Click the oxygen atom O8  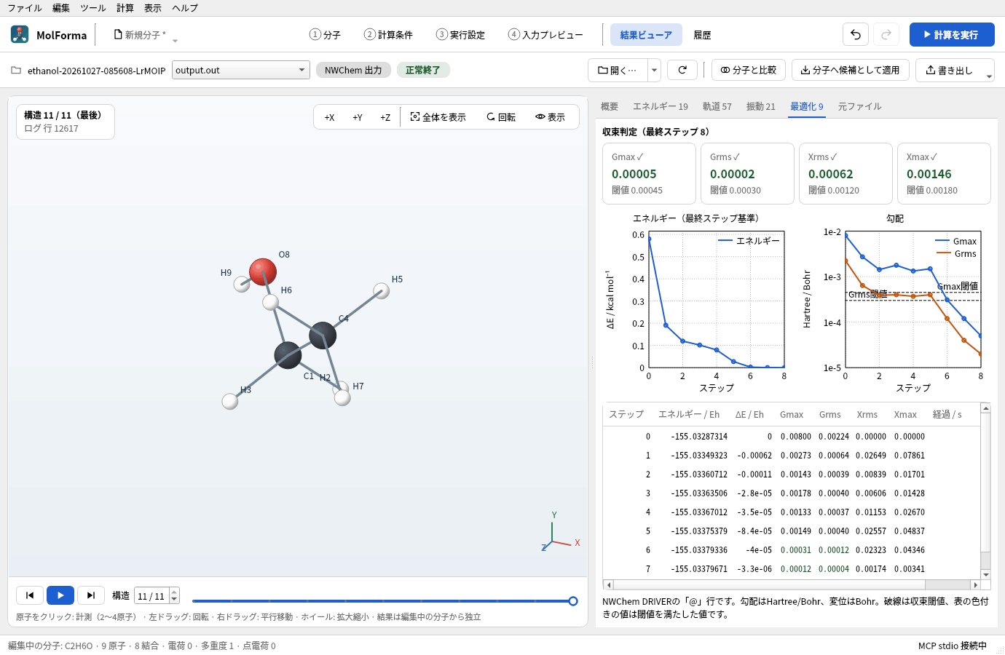[263, 271]
